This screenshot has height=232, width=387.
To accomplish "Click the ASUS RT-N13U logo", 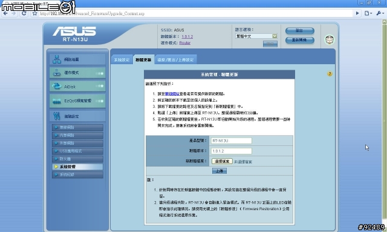I will (75, 34).
